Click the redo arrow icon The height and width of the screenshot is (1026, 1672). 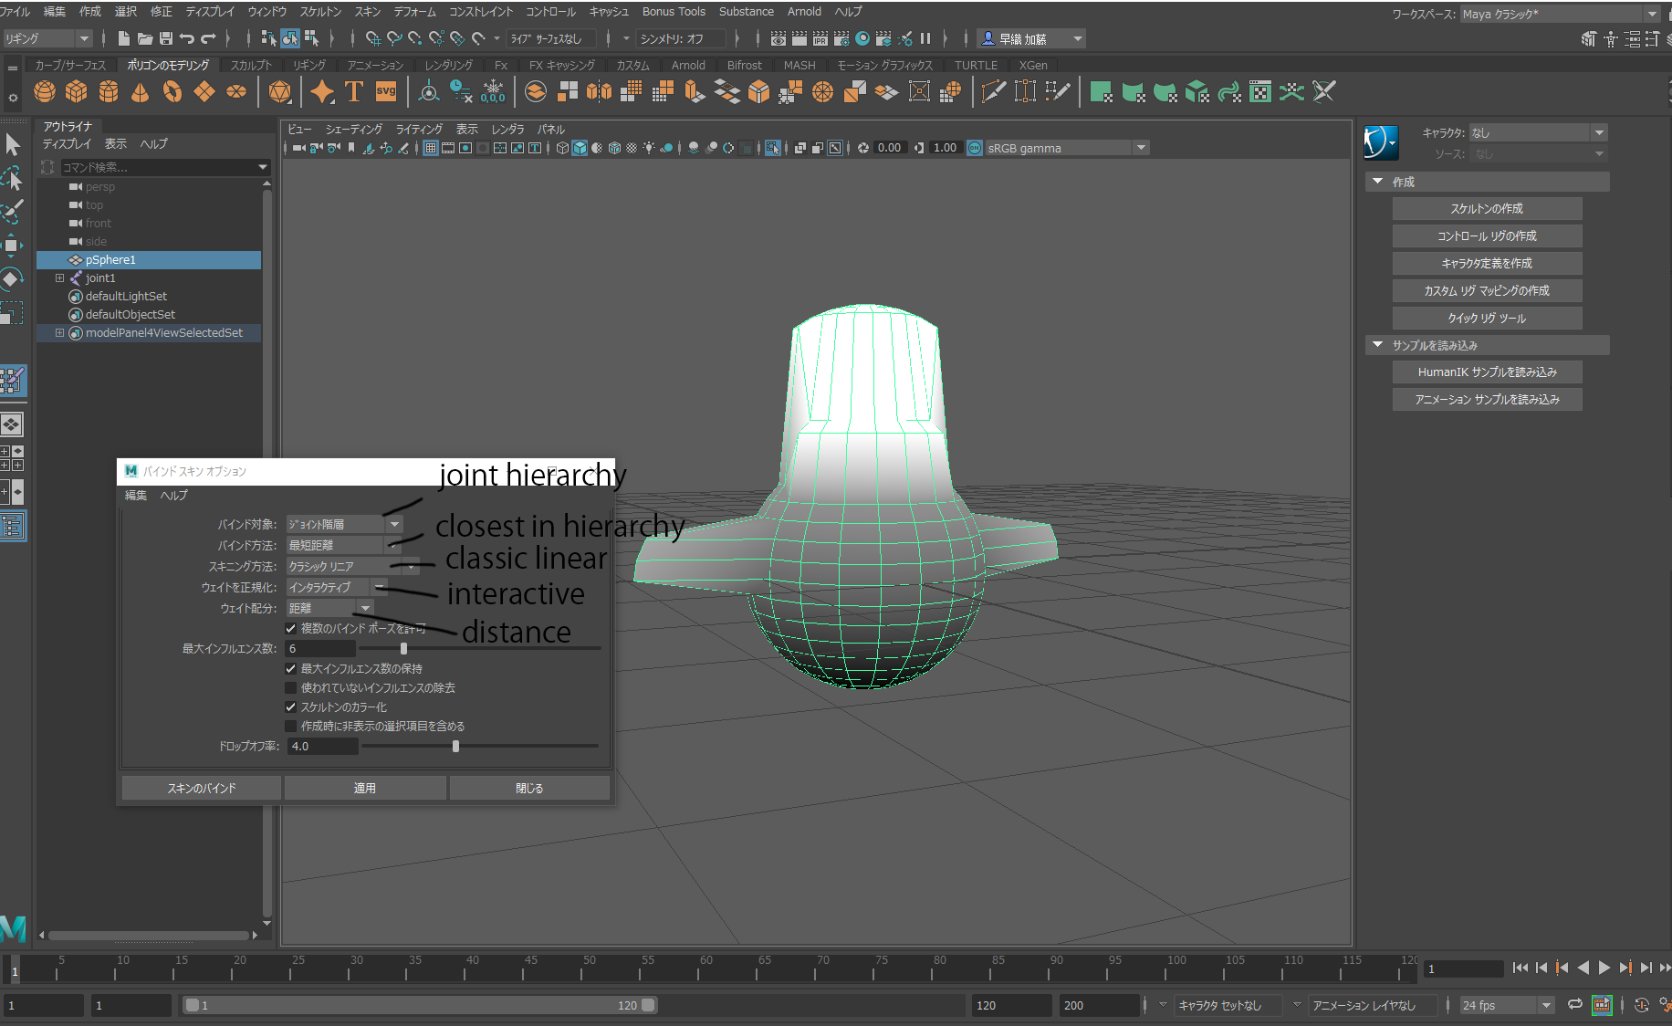(208, 38)
